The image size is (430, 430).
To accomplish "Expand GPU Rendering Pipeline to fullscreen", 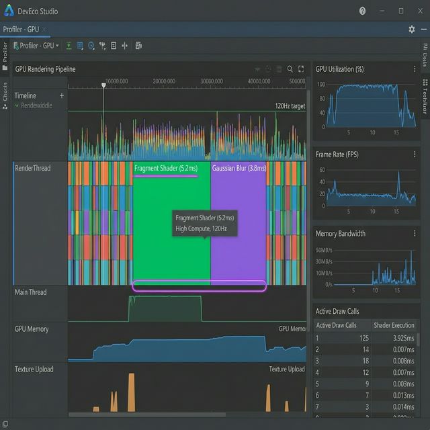I will tap(301, 69).
